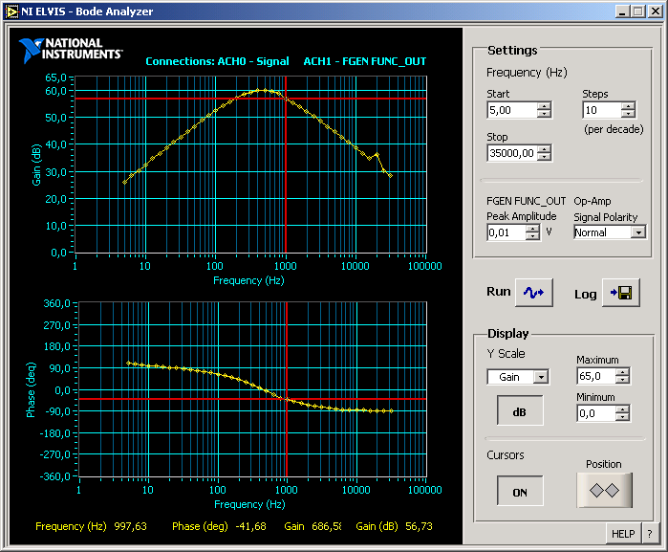
Task: Click the Start frequency field showing 5,00
Action: pos(511,110)
